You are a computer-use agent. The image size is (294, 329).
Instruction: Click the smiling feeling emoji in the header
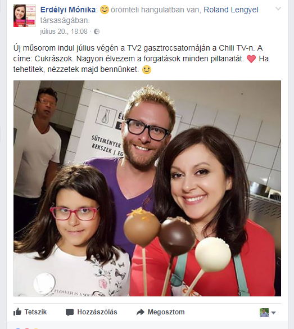click(x=104, y=10)
